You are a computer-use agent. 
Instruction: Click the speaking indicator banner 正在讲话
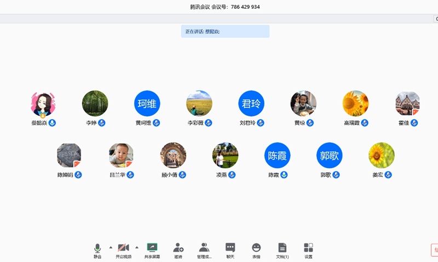coord(225,32)
